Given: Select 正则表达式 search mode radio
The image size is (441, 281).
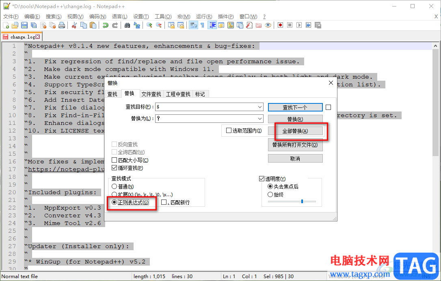Looking at the screenshot, I should tap(114, 202).
